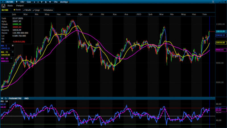
Task: Open the Periyot menu
Action: tap(20, 6)
